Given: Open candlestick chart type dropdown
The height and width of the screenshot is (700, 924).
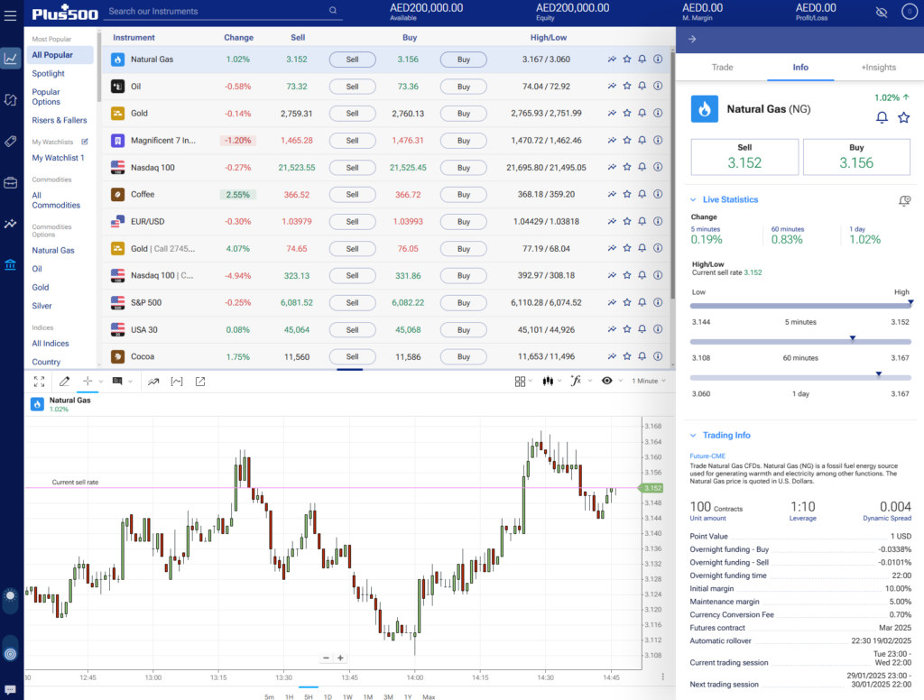Looking at the screenshot, I should point(551,382).
